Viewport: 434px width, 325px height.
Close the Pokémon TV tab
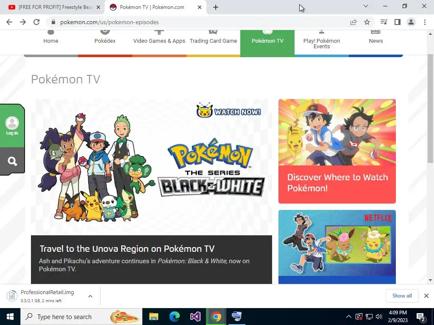pos(200,8)
